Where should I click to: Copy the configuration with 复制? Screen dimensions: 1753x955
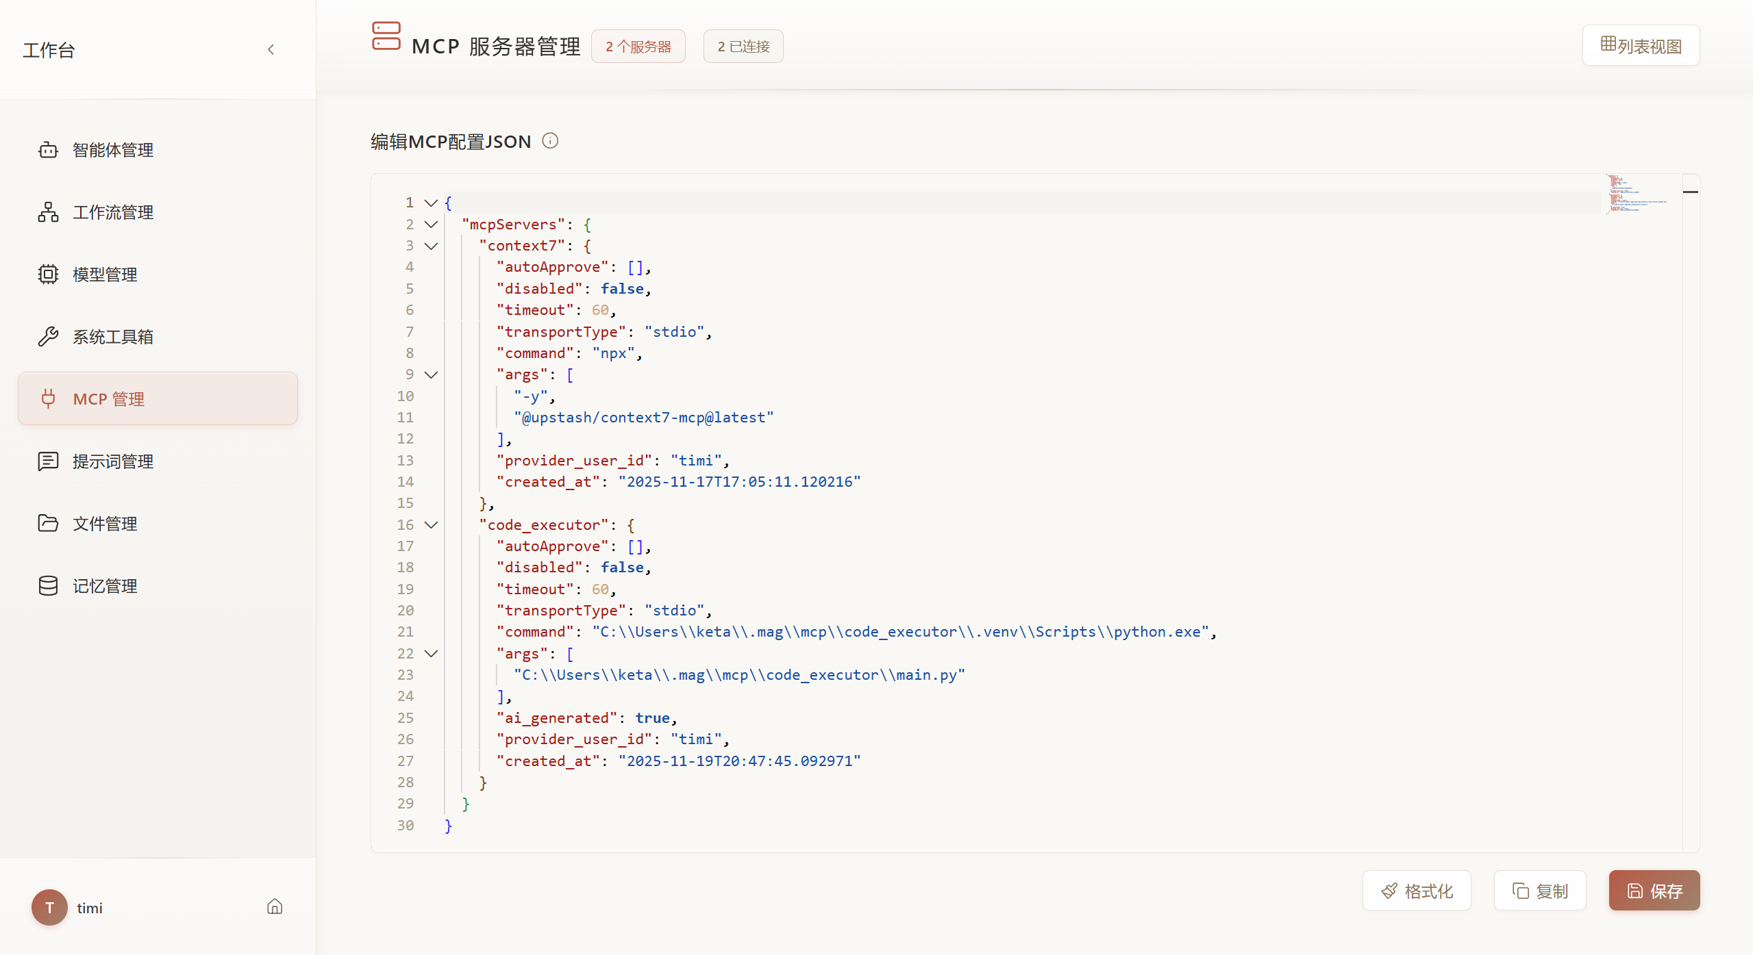pos(1539,890)
